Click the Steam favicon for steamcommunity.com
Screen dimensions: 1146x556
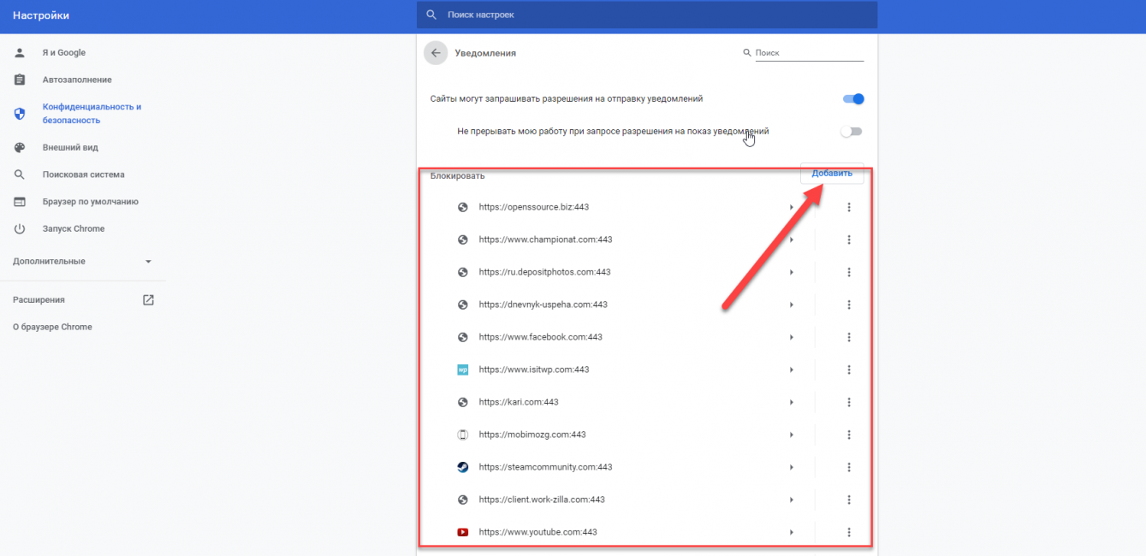pyautogui.click(x=463, y=467)
